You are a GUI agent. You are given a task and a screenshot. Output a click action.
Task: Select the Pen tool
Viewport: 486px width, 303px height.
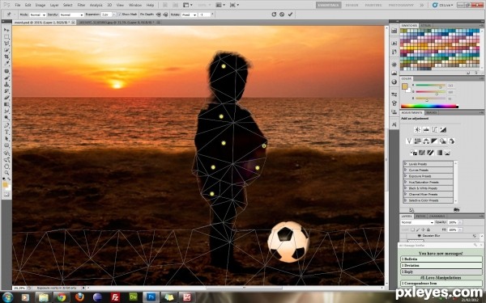[x=6, y=125]
